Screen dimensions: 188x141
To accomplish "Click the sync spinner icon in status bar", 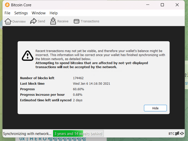I will 182,133.
